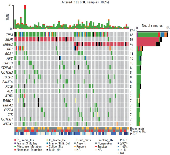Click the (%) column header
The image size is (170, 155).
132,30
